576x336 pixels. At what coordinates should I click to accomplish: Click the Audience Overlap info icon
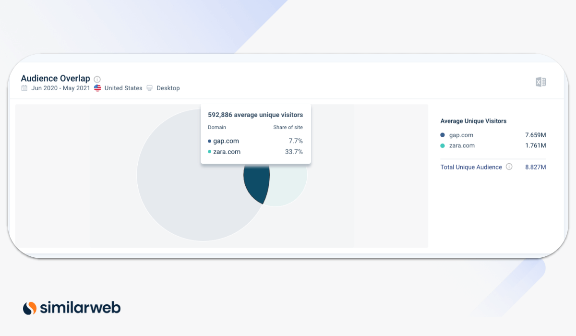point(97,79)
